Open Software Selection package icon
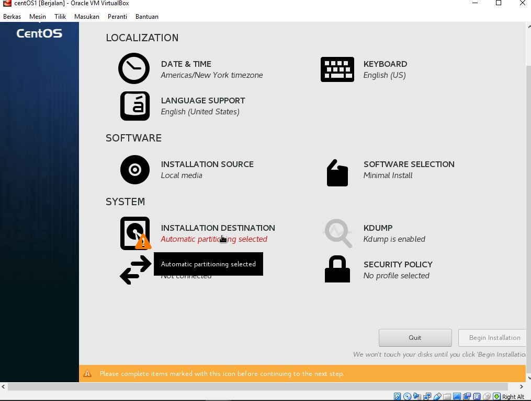531x401 pixels. coord(337,172)
